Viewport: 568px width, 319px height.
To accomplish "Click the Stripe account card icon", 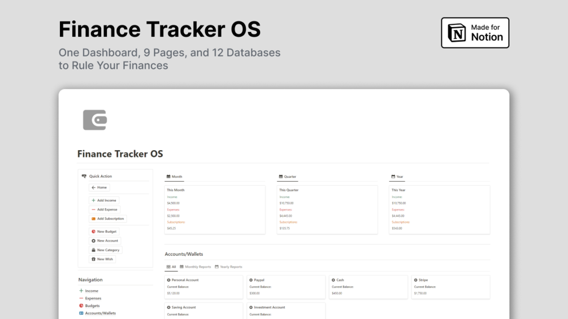I will [x=415, y=280].
